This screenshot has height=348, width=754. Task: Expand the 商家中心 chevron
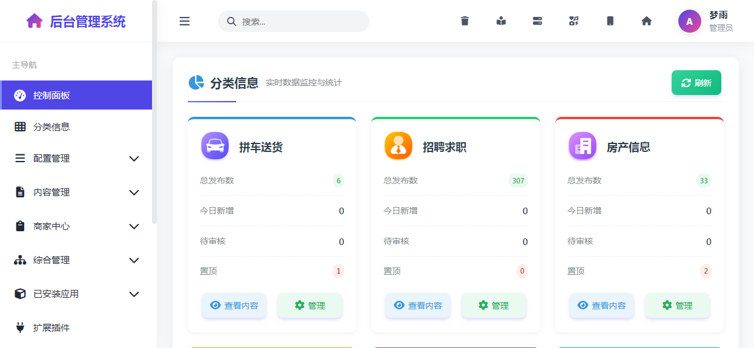tap(134, 226)
